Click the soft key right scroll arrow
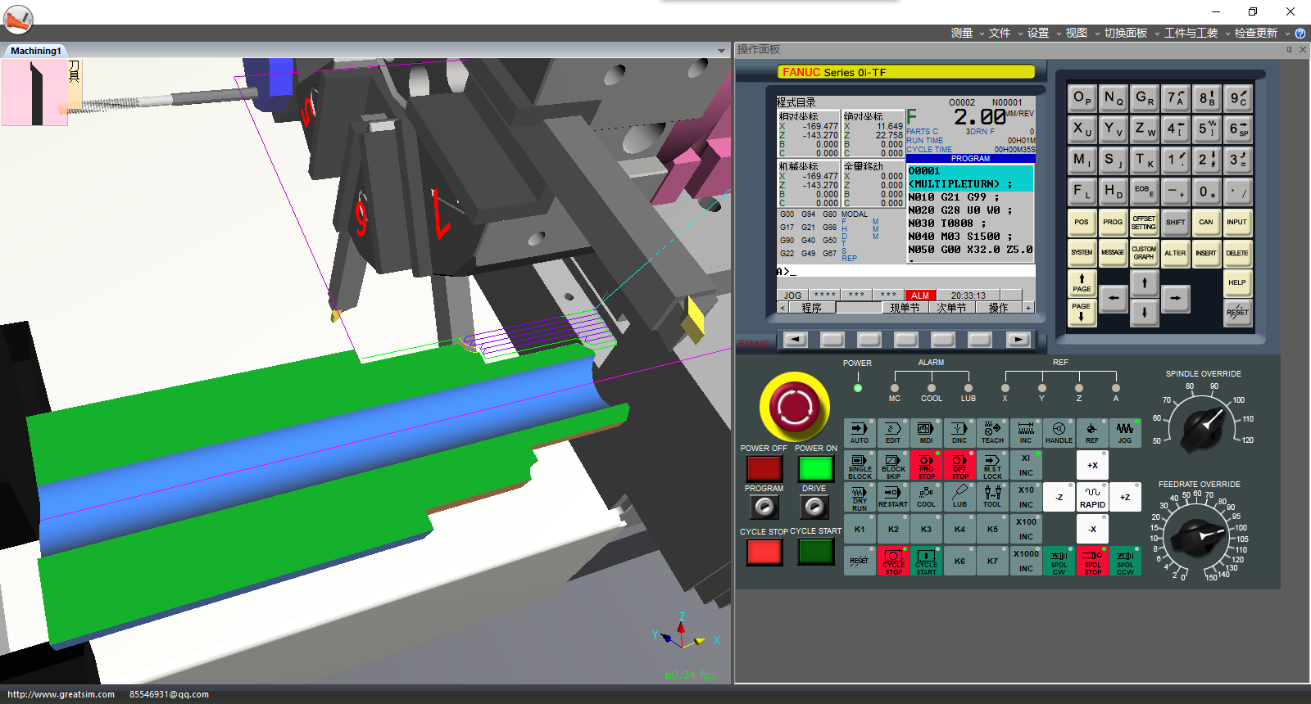 coord(1018,340)
